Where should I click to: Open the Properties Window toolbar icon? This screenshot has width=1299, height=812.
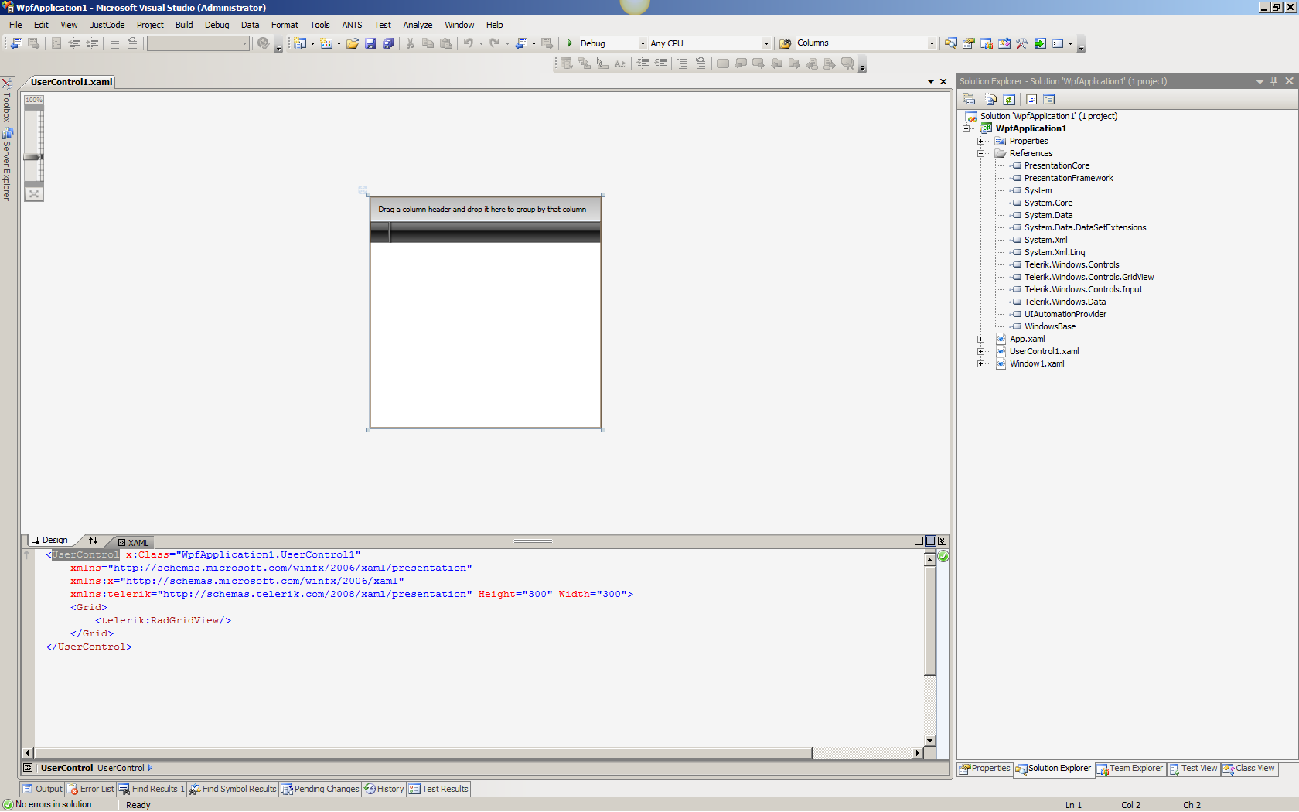969,43
